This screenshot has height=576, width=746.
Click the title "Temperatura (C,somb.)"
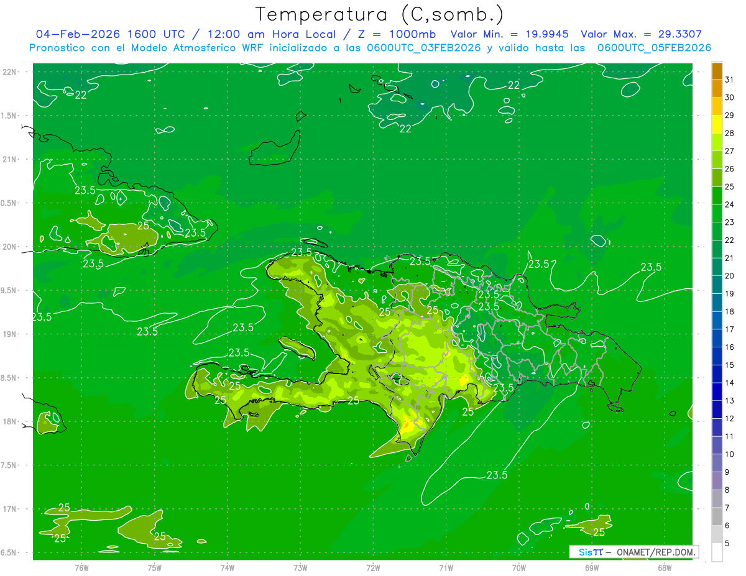(x=380, y=14)
